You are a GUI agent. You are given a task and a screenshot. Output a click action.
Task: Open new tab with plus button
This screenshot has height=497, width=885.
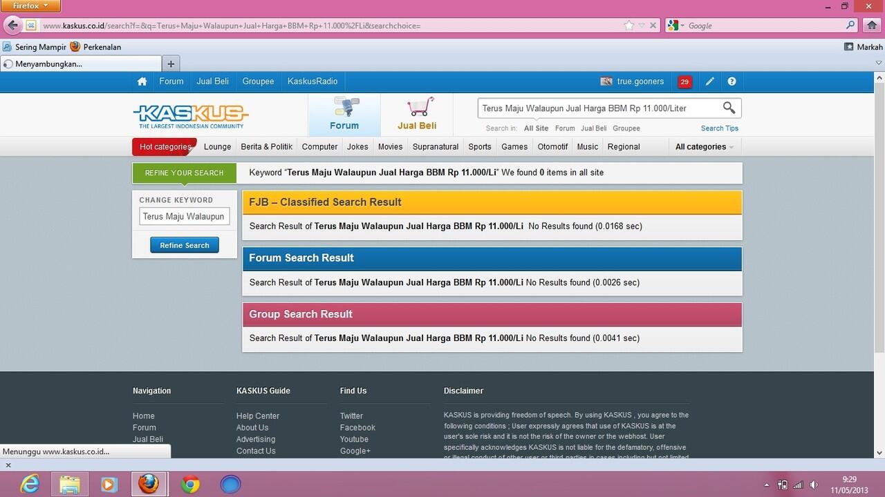click(x=171, y=64)
